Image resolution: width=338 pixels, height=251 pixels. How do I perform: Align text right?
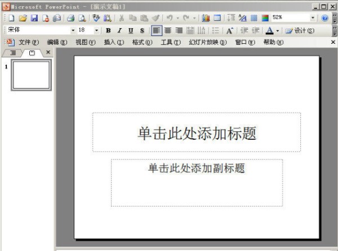[x=179, y=30]
